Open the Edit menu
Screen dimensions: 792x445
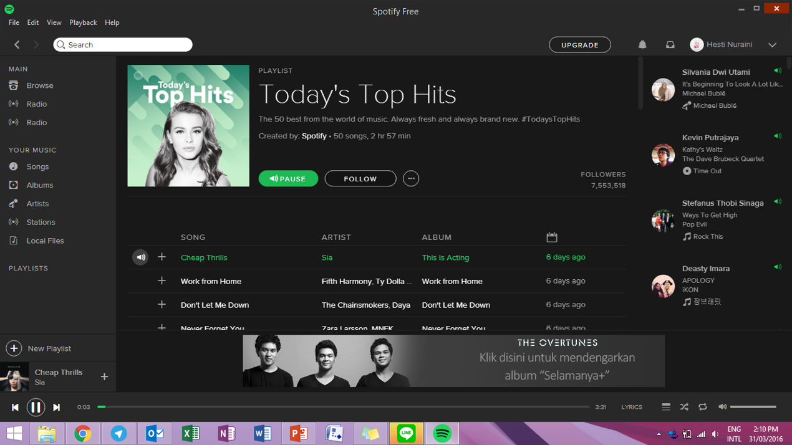coord(33,22)
